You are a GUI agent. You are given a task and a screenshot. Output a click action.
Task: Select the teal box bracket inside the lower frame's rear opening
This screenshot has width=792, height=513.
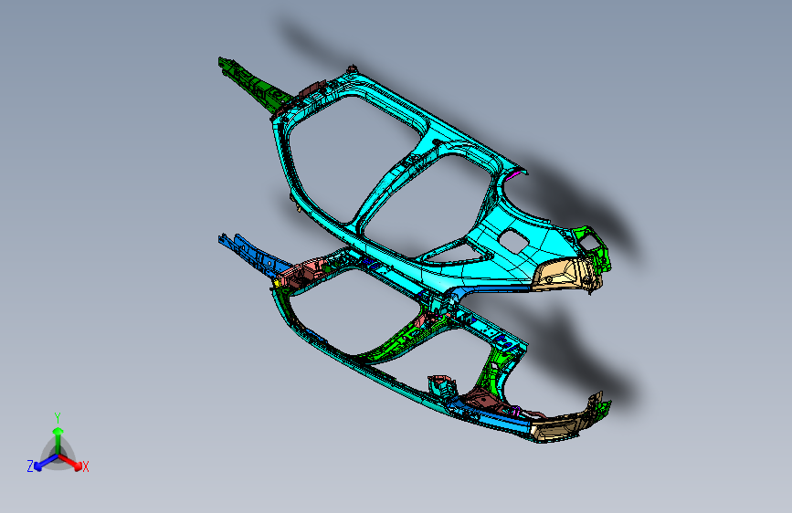point(442,387)
